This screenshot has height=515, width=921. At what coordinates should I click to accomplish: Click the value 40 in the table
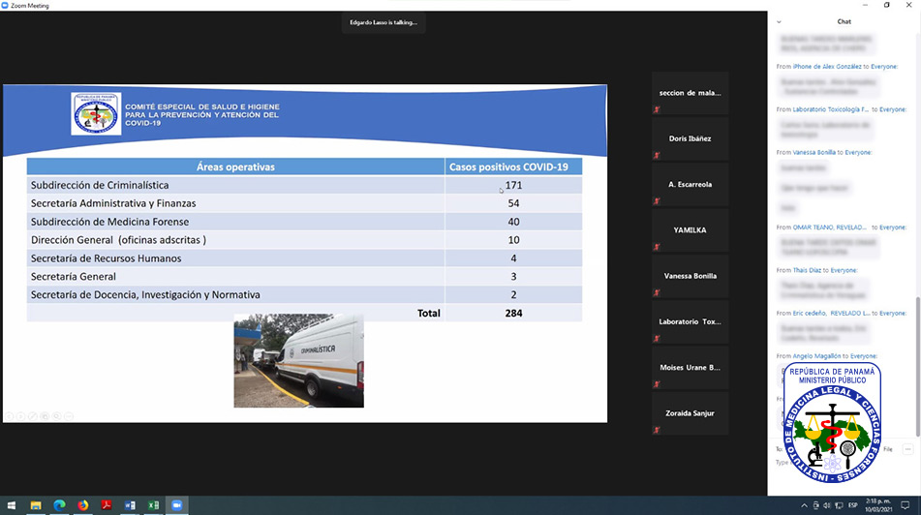[513, 222]
